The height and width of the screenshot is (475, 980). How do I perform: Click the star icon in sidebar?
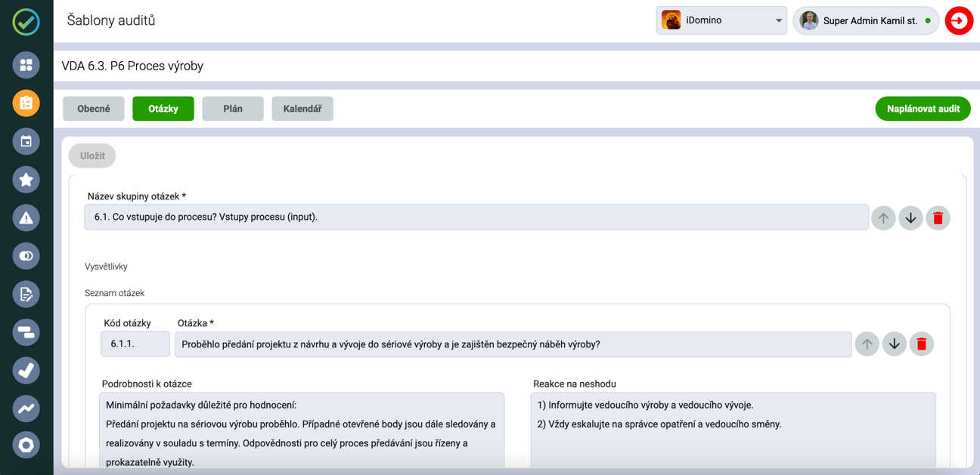point(26,180)
